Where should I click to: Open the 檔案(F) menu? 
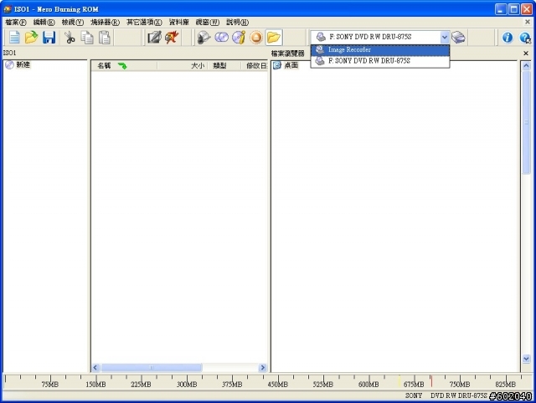coord(16,23)
